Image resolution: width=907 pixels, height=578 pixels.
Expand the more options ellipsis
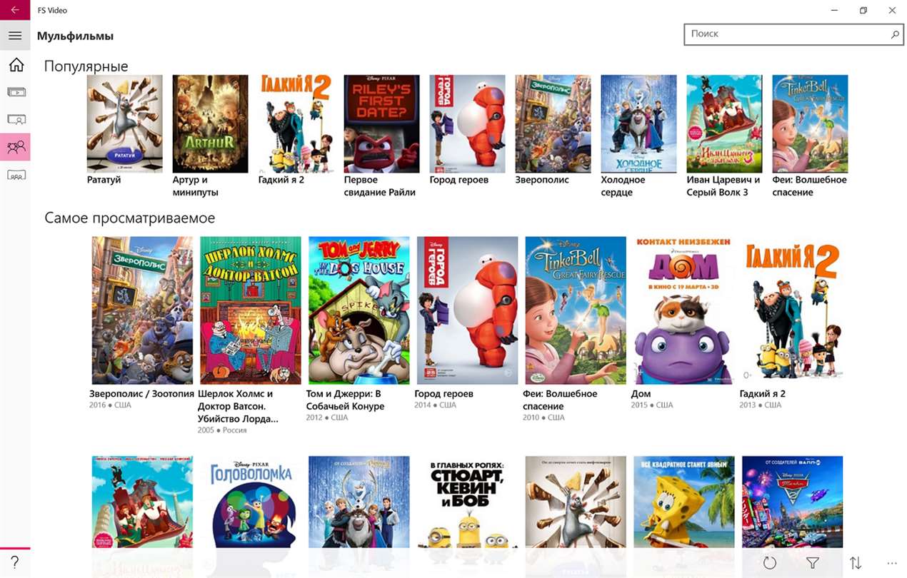pyautogui.click(x=891, y=563)
